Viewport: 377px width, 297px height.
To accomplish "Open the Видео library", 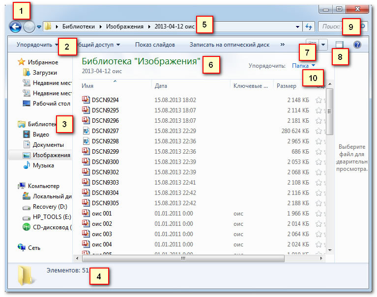I will (x=40, y=135).
